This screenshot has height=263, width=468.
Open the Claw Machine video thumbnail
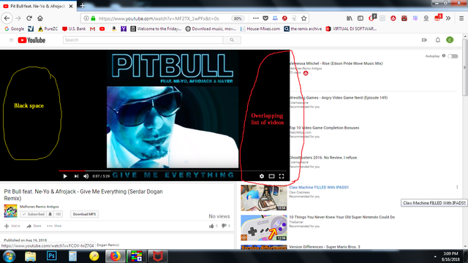point(264,198)
